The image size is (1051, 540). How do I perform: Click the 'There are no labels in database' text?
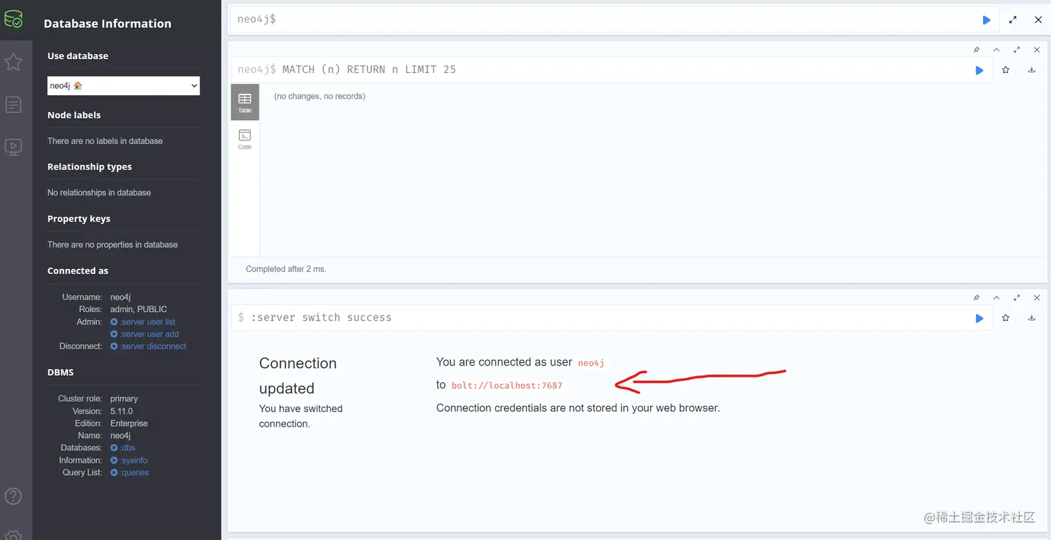[105, 141]
